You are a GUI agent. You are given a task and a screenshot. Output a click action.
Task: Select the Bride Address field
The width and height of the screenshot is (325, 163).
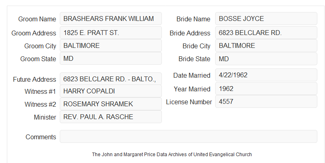(x=266, y=33)
